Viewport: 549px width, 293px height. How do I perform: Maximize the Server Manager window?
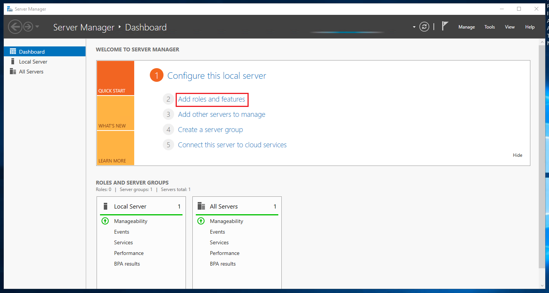[x=519, y=9]
